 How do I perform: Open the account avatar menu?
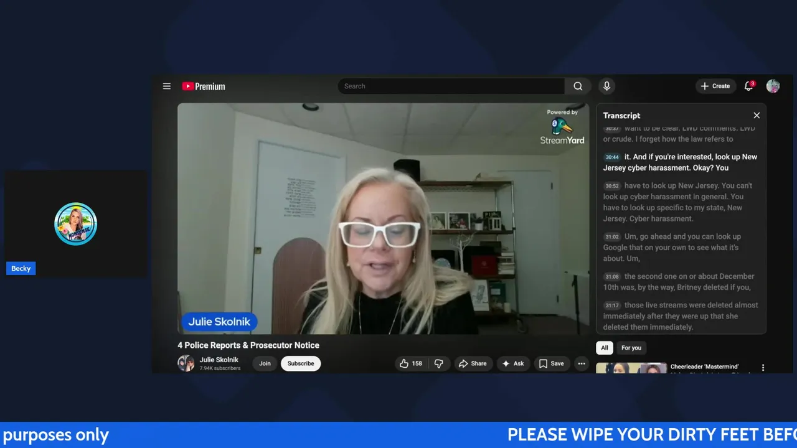(773, 86)
